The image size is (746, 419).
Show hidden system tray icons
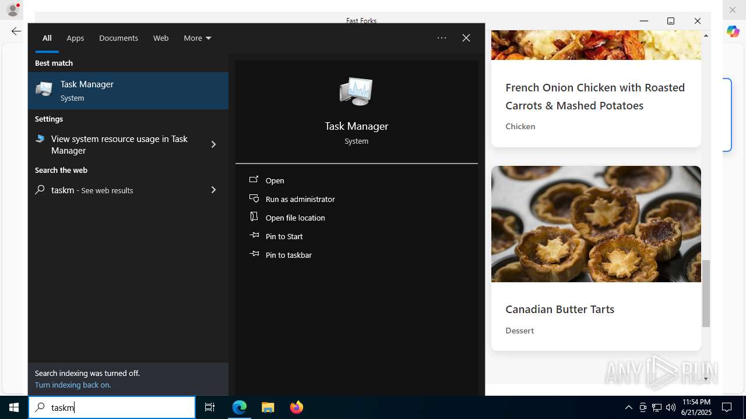click(x=628, y=407)
